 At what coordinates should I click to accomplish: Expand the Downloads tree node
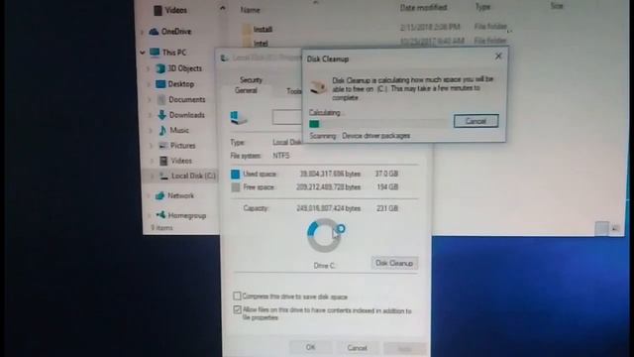coord(150,115)
